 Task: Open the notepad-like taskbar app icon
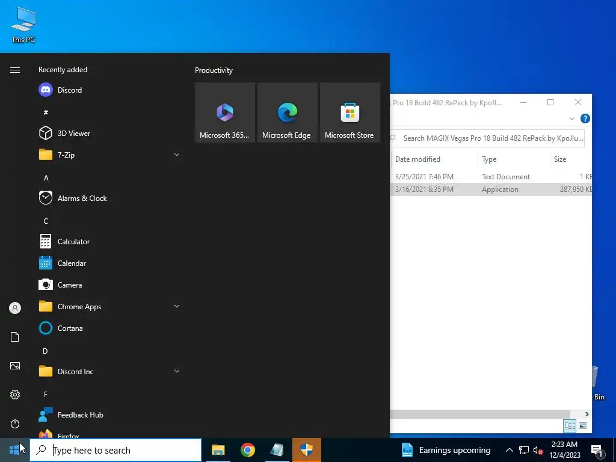(277, 450)
